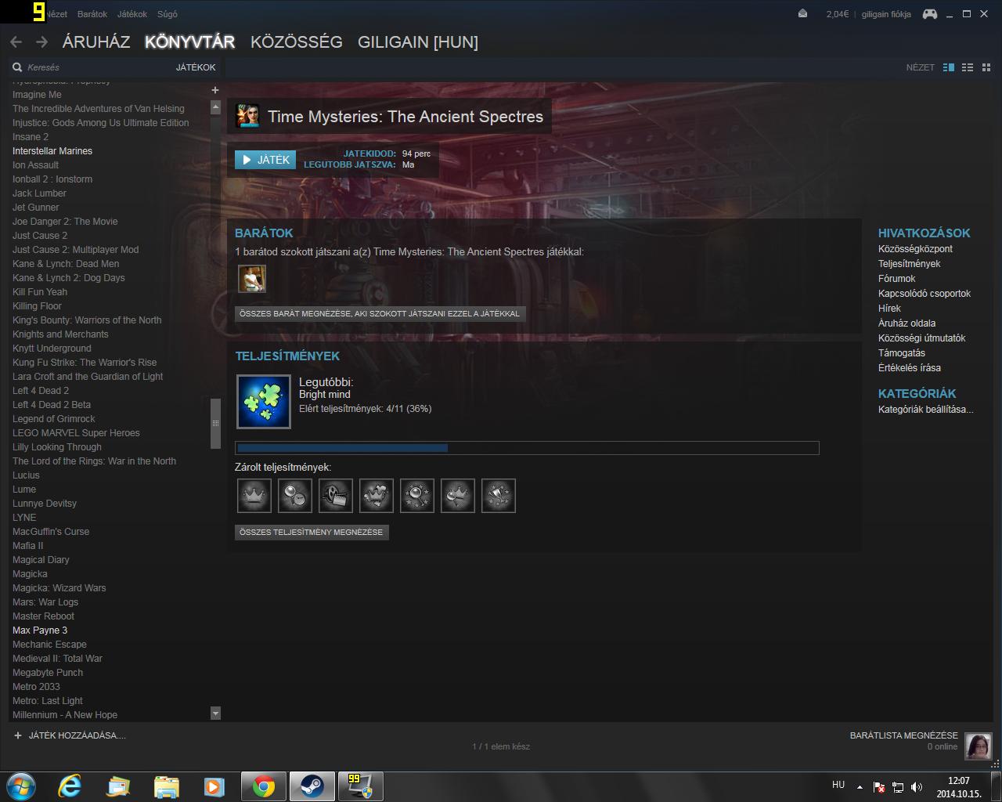This screenshot has width=1002, height=802.
Task: Open the Áruház oldala link
Action: coord(906,323)
